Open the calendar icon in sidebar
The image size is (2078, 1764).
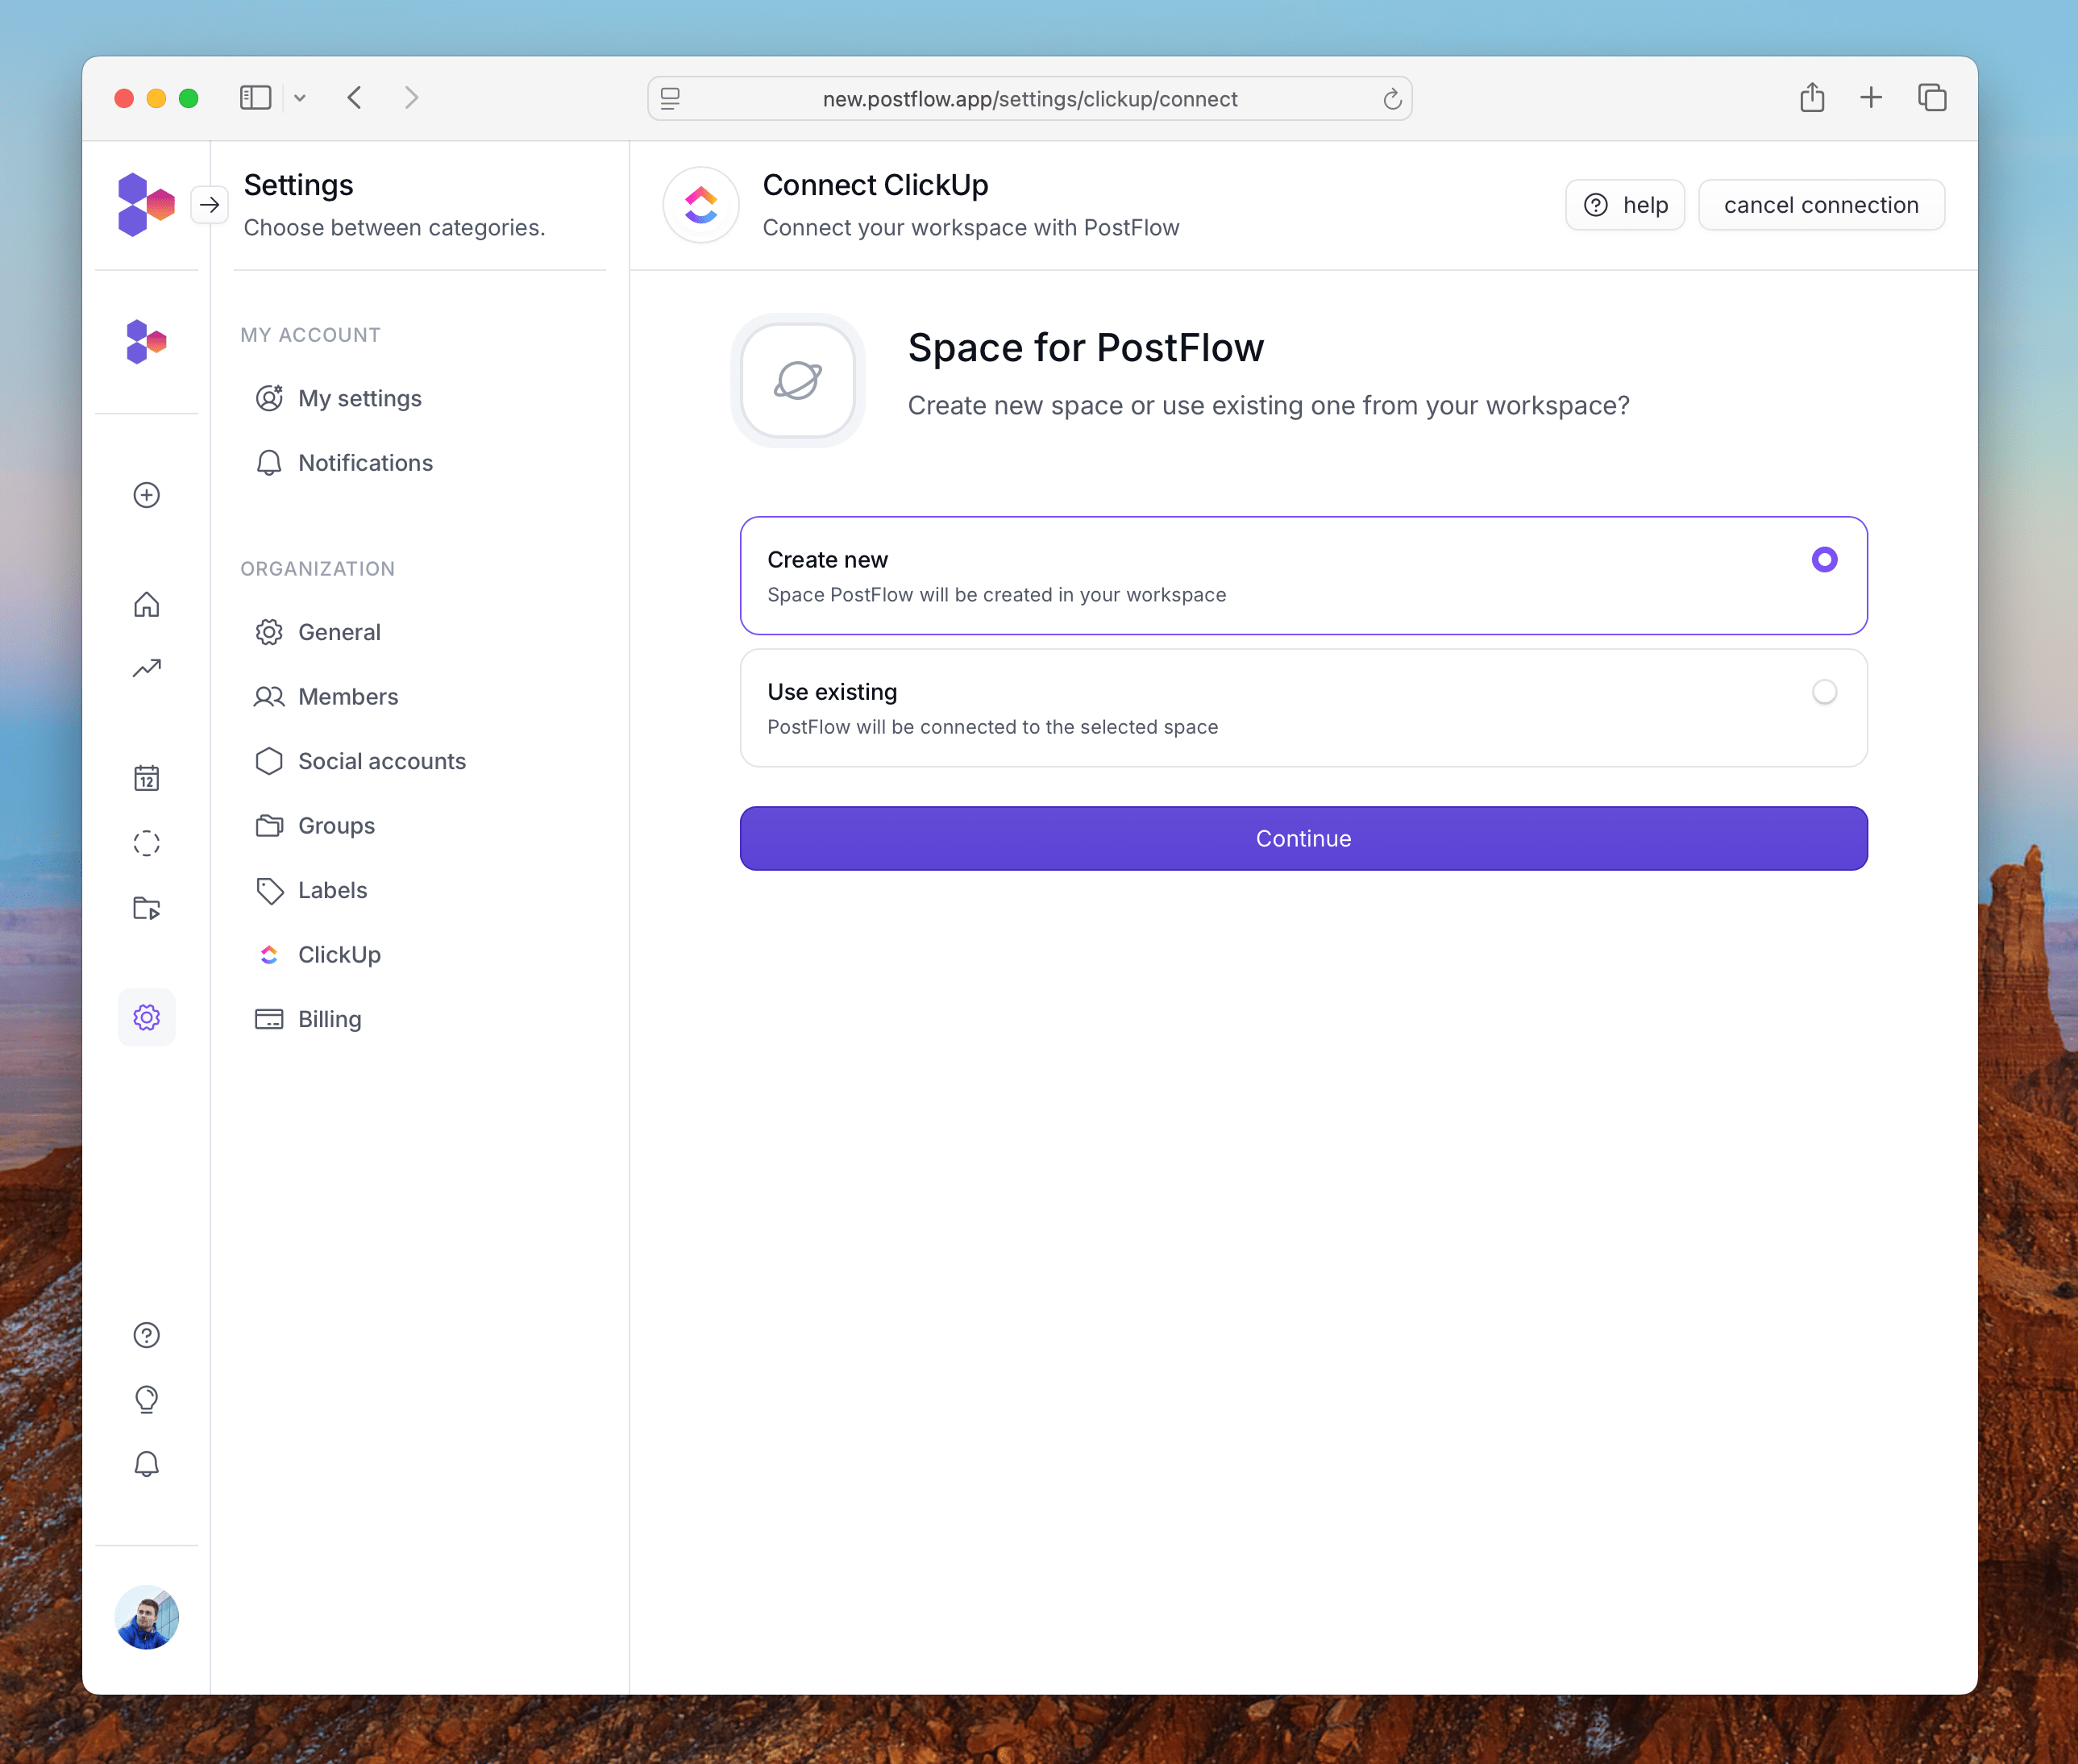point(147,778)
